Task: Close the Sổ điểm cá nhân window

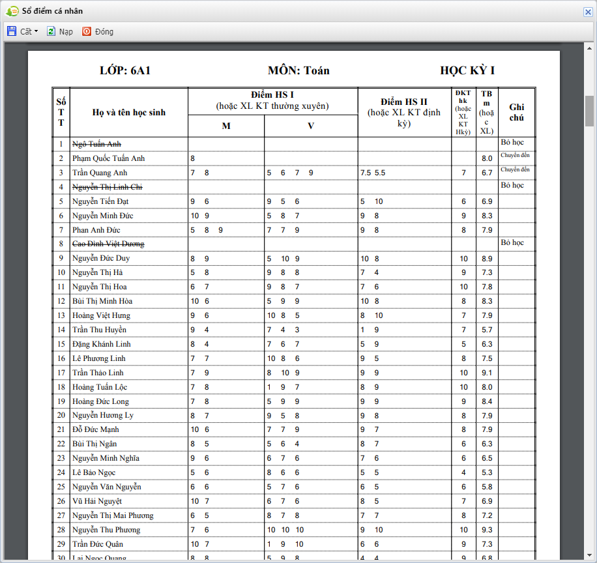Action: click(x=588, y=12)
